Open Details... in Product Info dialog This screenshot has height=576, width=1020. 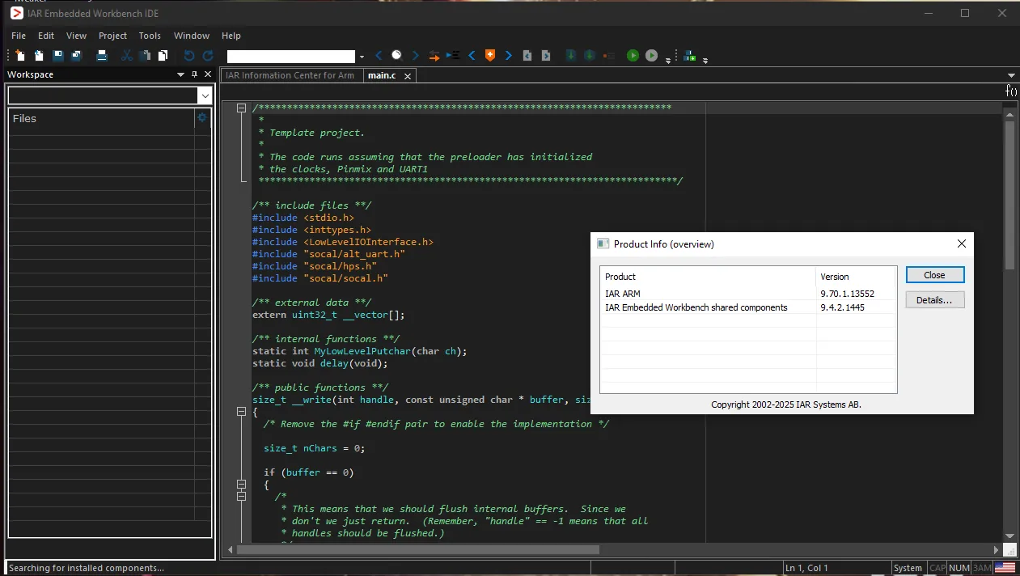tap(935, 300)
